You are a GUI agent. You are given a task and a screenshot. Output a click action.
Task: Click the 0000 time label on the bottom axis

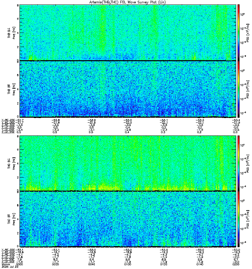[19, 264]
